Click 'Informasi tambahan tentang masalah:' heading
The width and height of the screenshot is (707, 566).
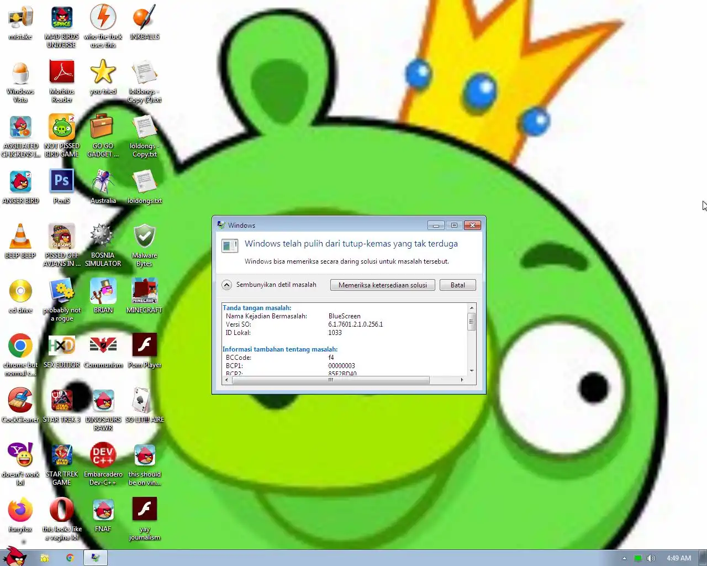(x=280, y=349)
